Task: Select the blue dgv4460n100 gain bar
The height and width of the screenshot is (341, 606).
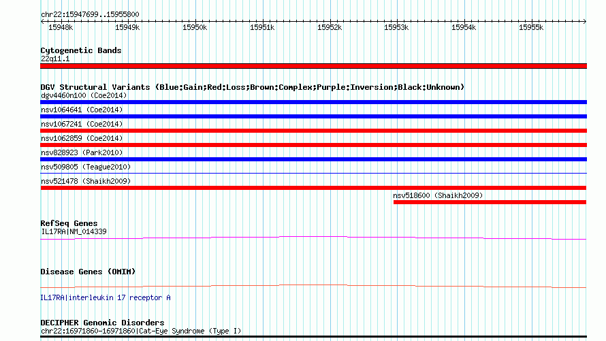Action: (x=313, y=102)
